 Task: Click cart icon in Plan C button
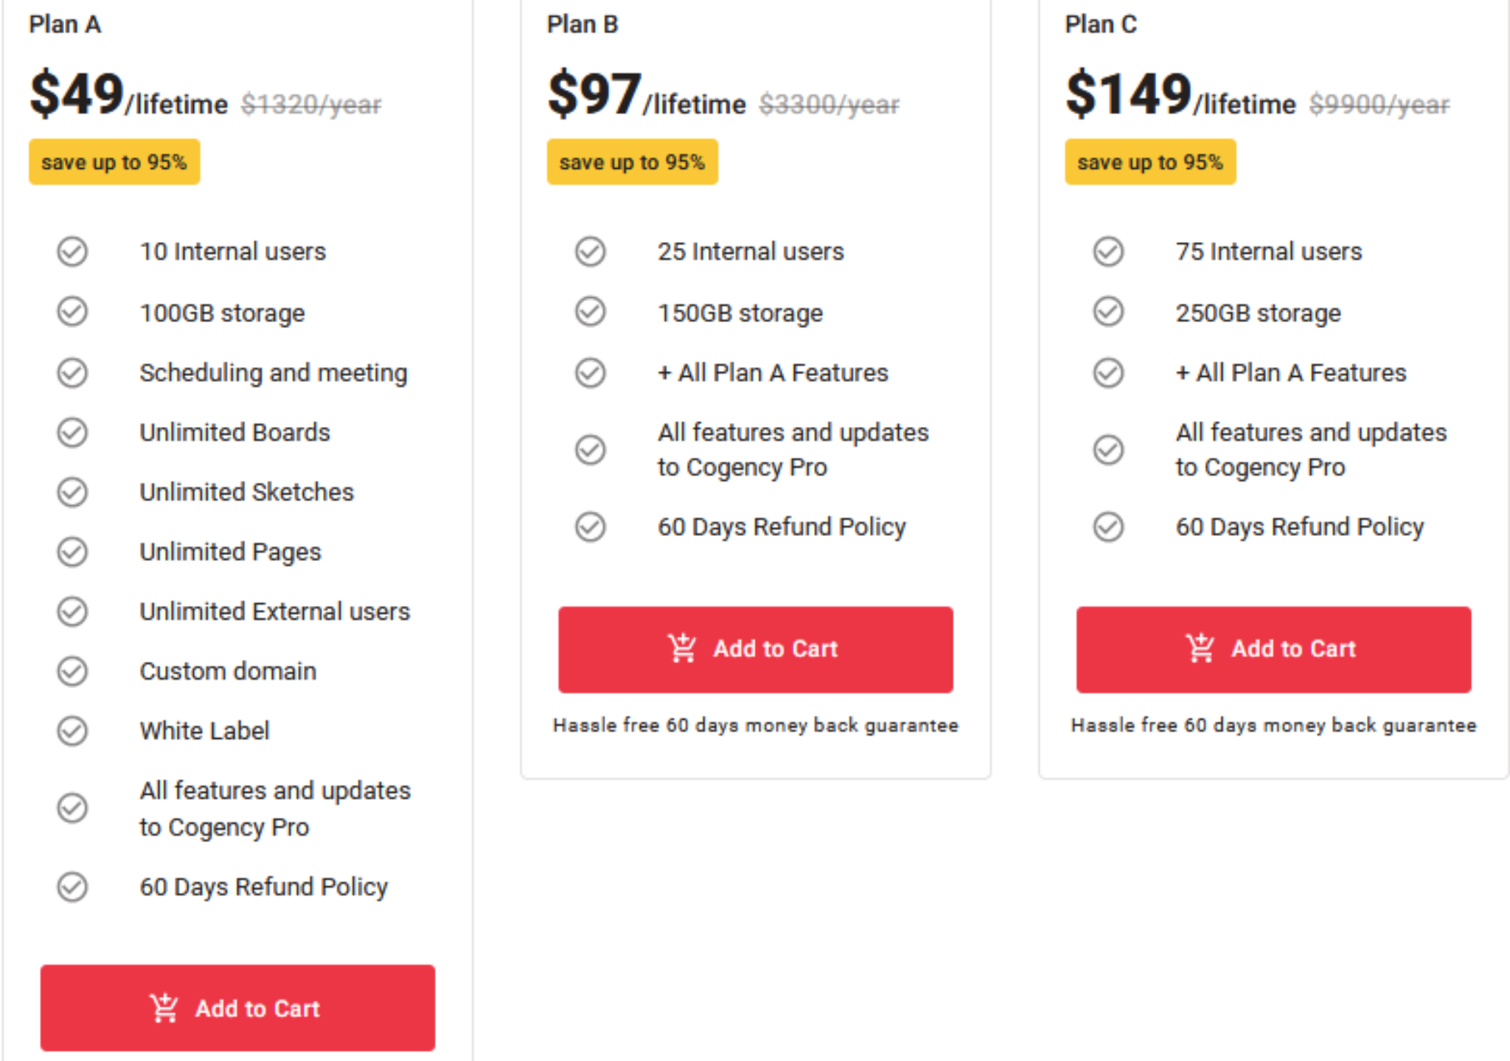tap(1200, 648)
